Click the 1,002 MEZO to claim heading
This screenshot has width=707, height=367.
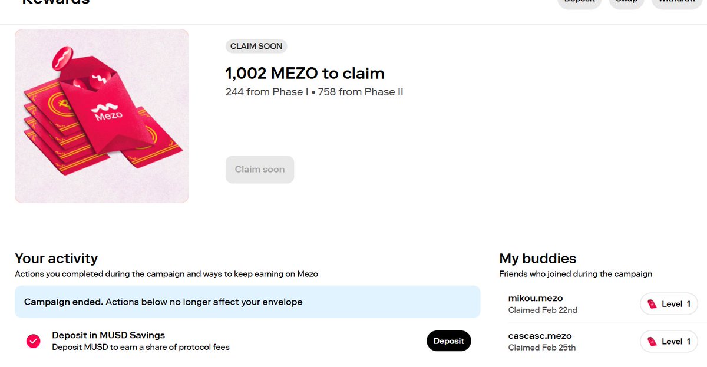click(x=305, y=74)
